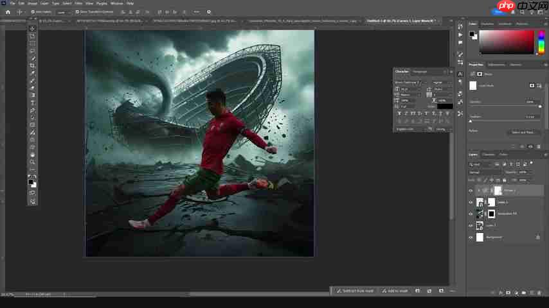Image resolution: width=549 pixels, height=308 pixels.
Task: Open the layer blending mode dropdown
Action: point(484,172)
